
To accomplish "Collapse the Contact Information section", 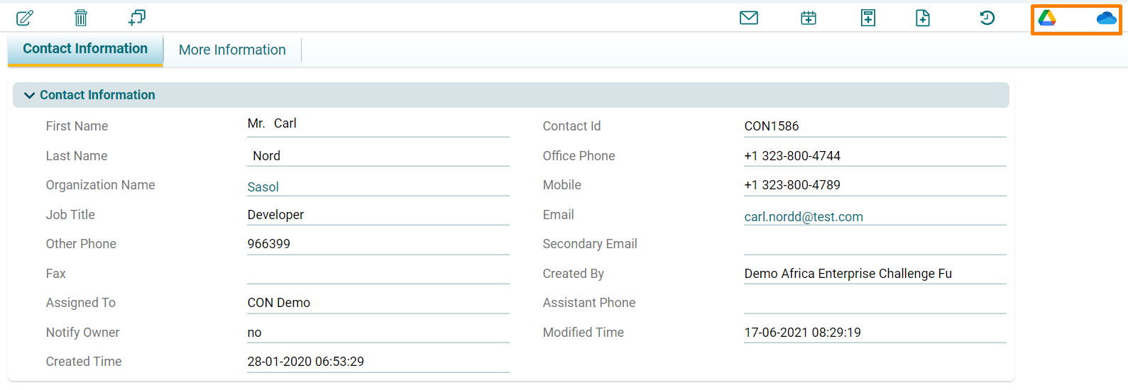I will (29, 95).
